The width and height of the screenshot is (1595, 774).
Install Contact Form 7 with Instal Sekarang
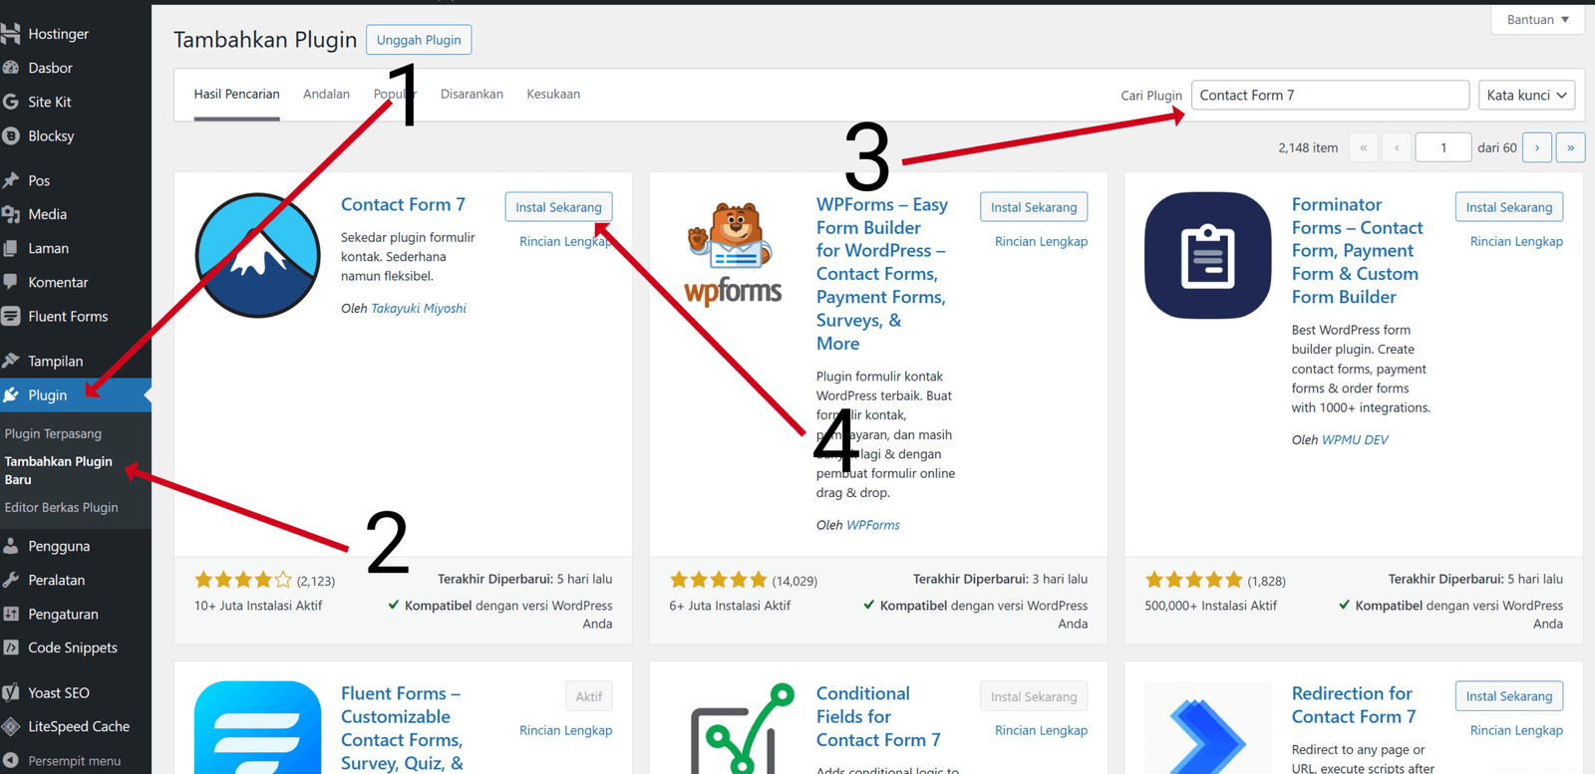558,207
